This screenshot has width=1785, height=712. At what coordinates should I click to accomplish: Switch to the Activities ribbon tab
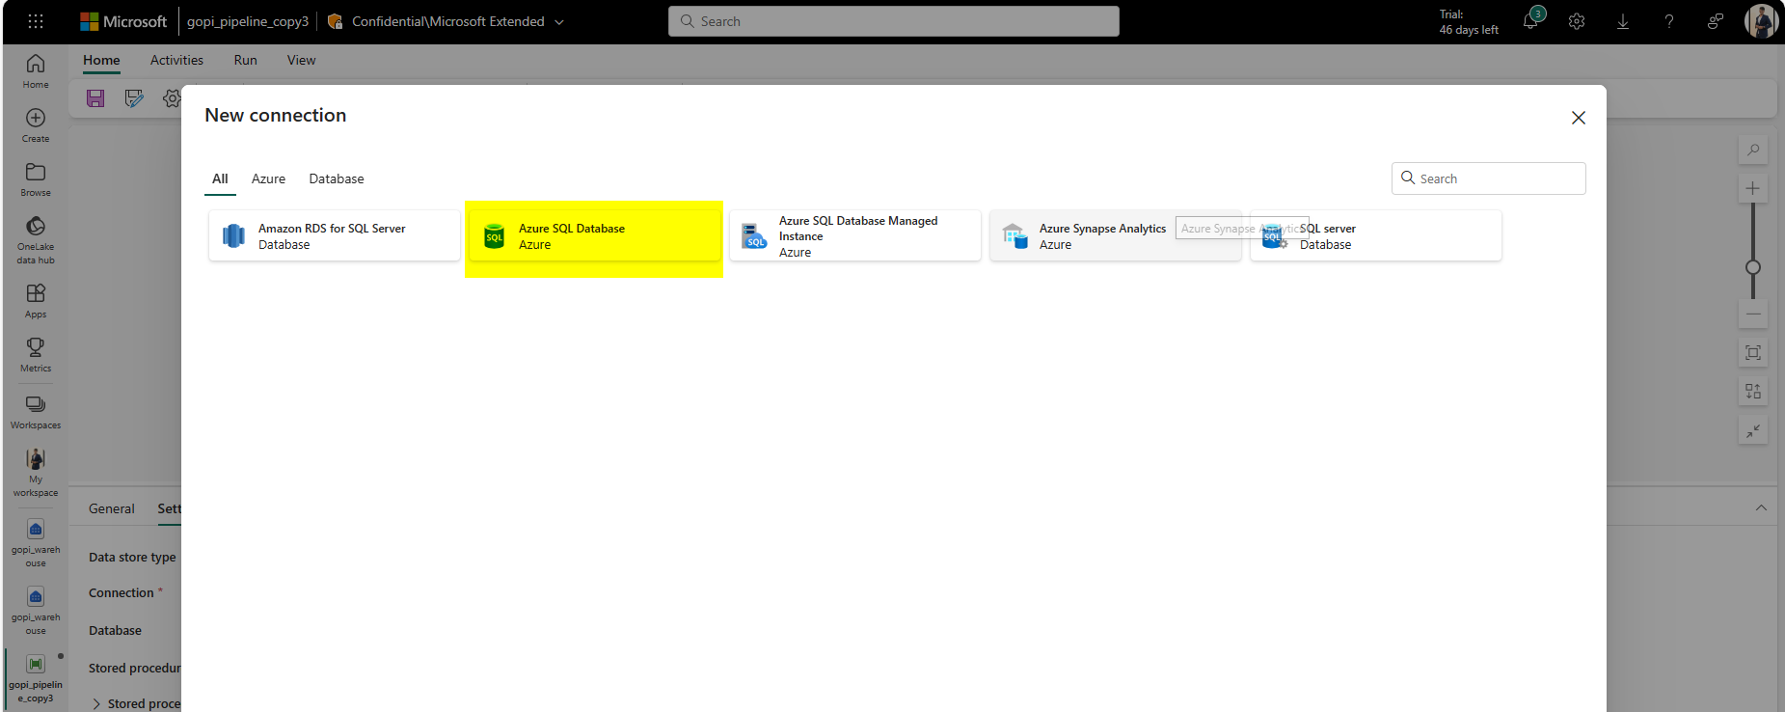point(176,60)
